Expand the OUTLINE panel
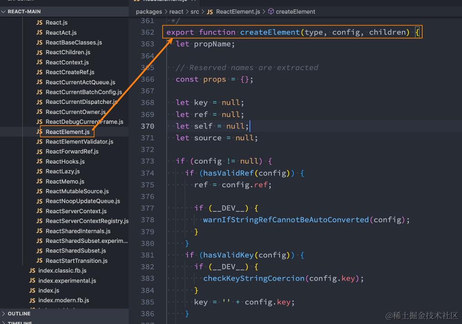 [64, 314]
